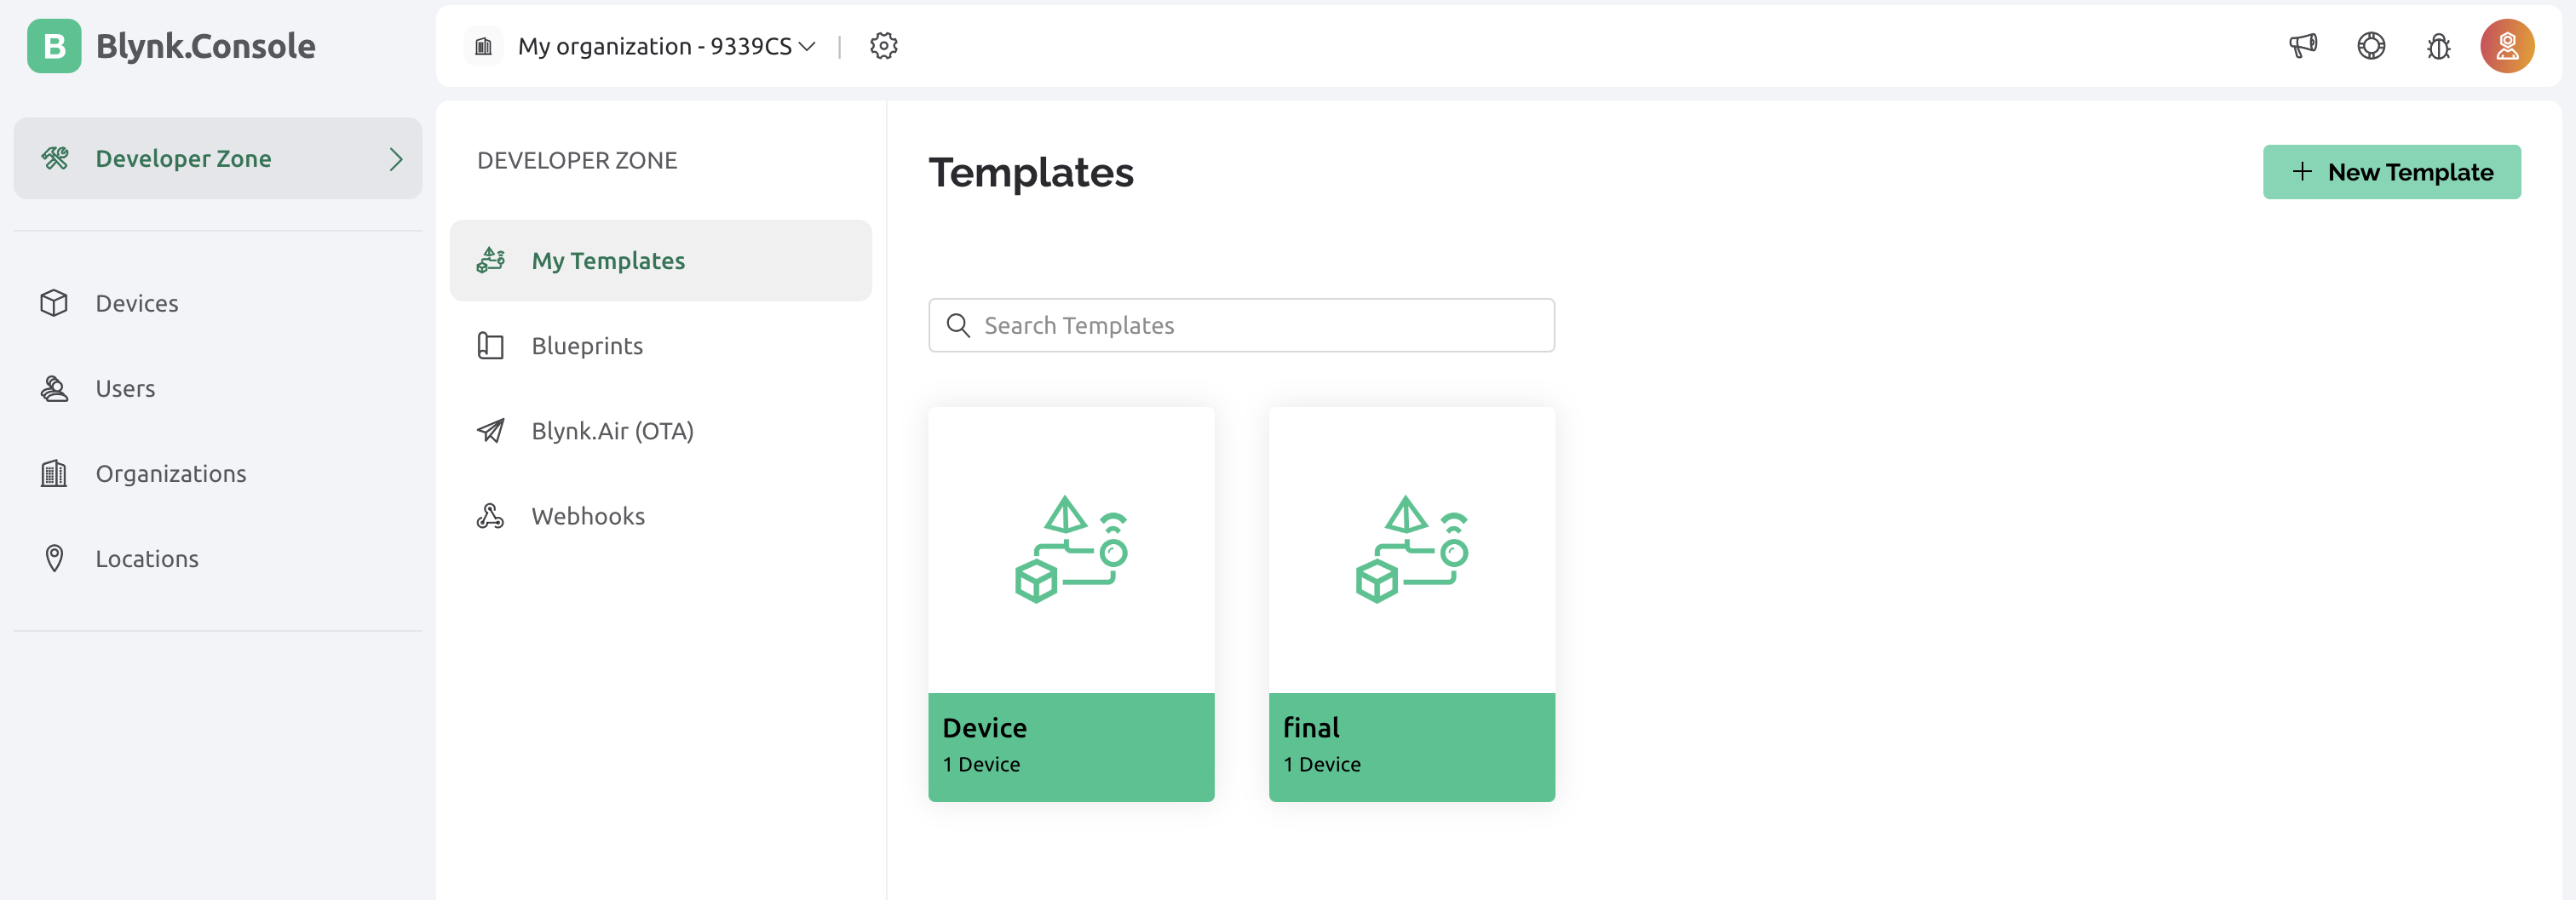Screen dimensions: 2576x900
Task: Open organization settings gear icon
Action: tap(883, 46)
